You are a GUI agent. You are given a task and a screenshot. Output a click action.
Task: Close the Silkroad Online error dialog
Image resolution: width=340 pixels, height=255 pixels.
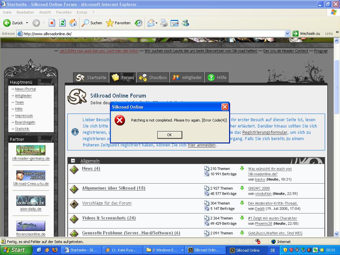pyautogui.click(x=225, y=107)
